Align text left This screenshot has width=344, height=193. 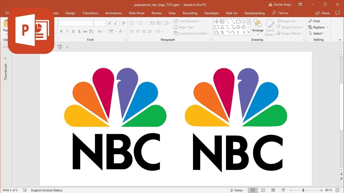tap(132, 31)
